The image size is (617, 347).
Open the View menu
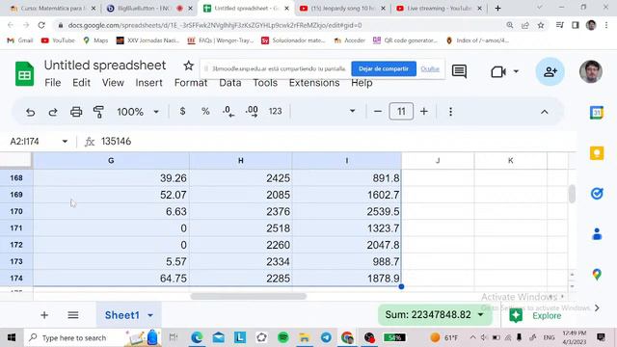113,83
